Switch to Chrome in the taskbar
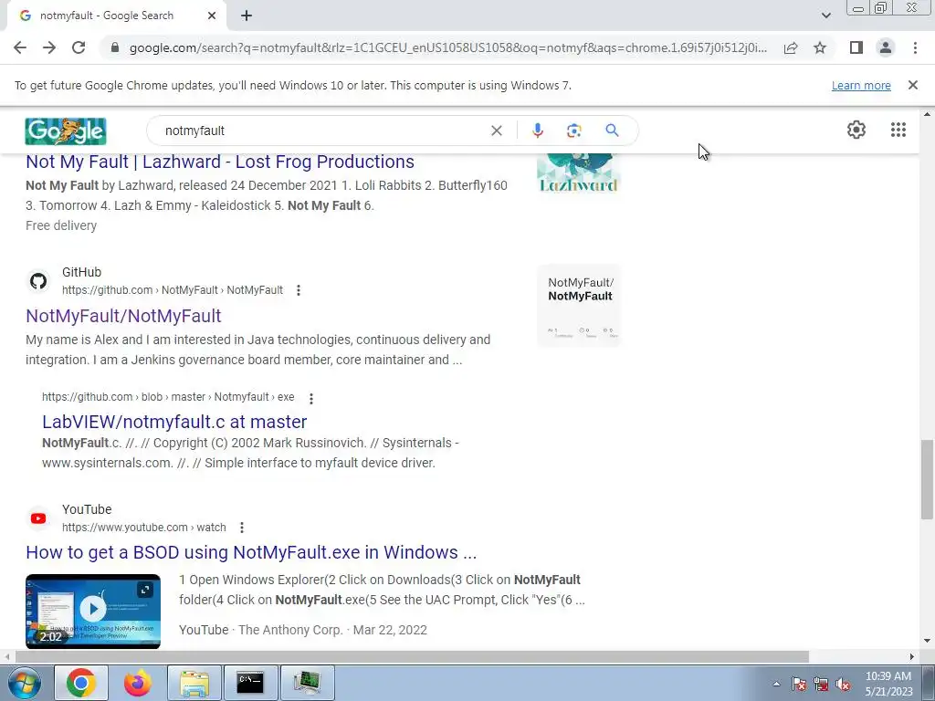 click(81, 683)
